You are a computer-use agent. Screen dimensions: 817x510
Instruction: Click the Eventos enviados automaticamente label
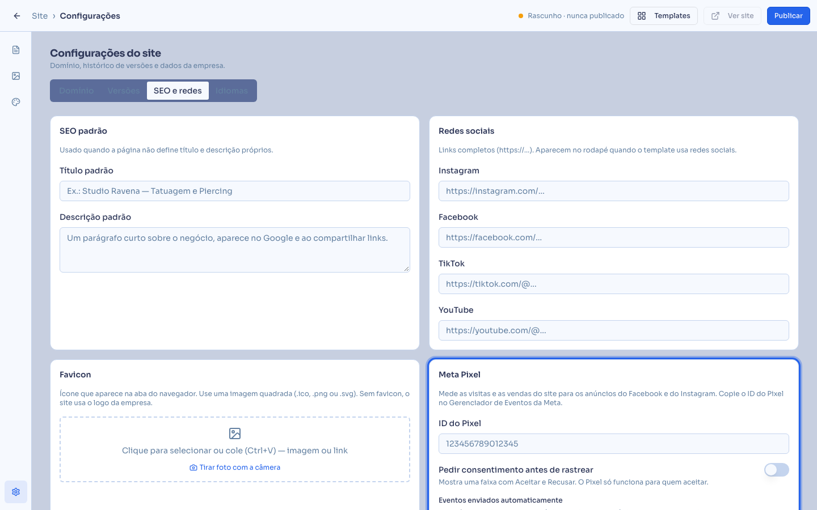click(x=500, y=500)
